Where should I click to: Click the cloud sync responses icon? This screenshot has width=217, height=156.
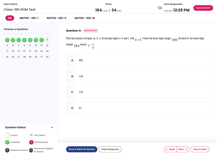pos(160,8)
